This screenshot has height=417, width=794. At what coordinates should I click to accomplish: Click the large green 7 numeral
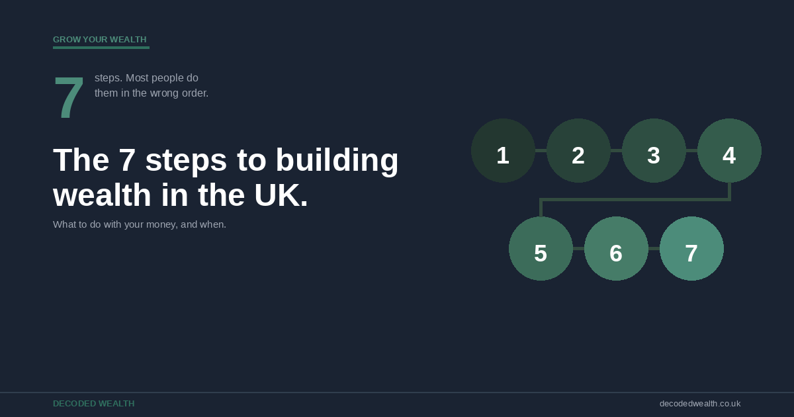69,98
